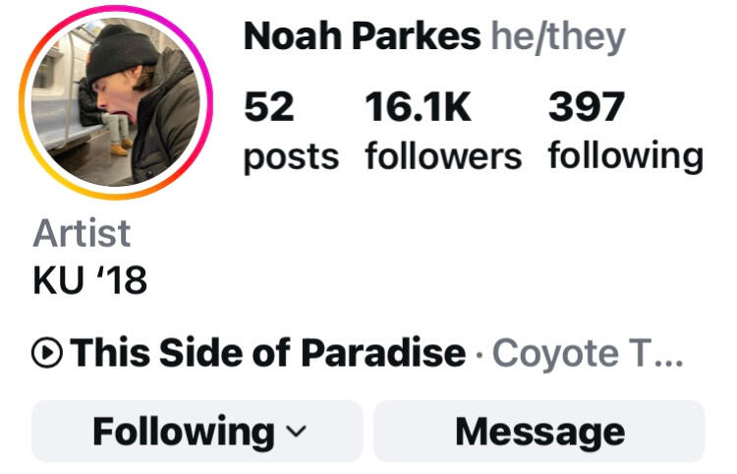Click the 16.1K number in stats
The image size is (737, 474).
pos(418,107)
